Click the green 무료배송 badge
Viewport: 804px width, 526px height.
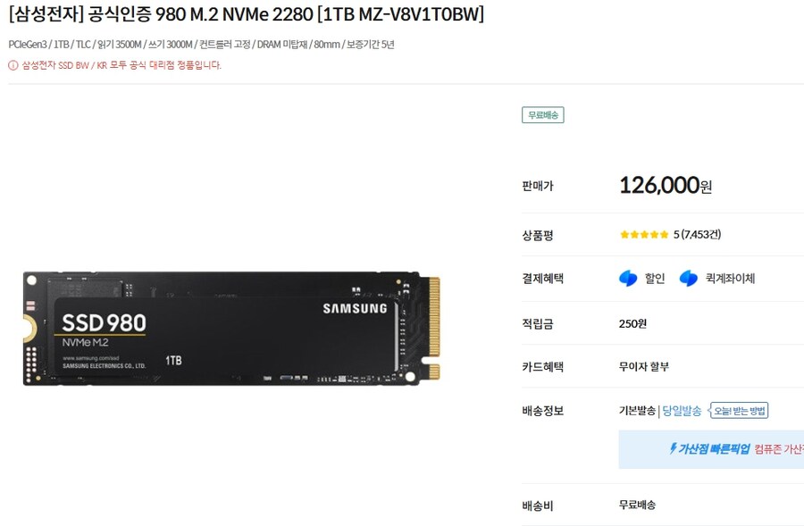543,115
